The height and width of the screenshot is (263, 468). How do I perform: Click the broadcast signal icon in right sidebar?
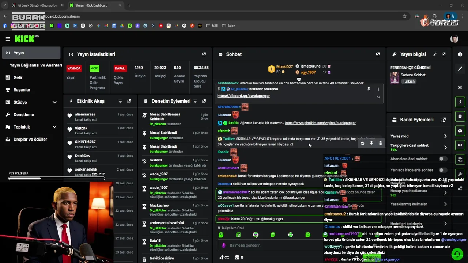(460, 145)
